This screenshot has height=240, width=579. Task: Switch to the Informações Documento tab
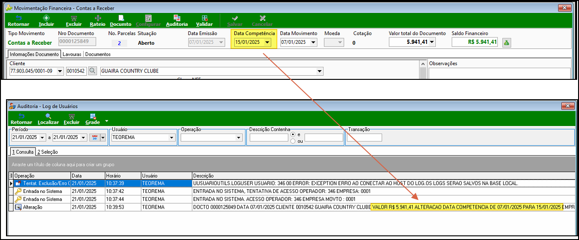pos(34,54)
